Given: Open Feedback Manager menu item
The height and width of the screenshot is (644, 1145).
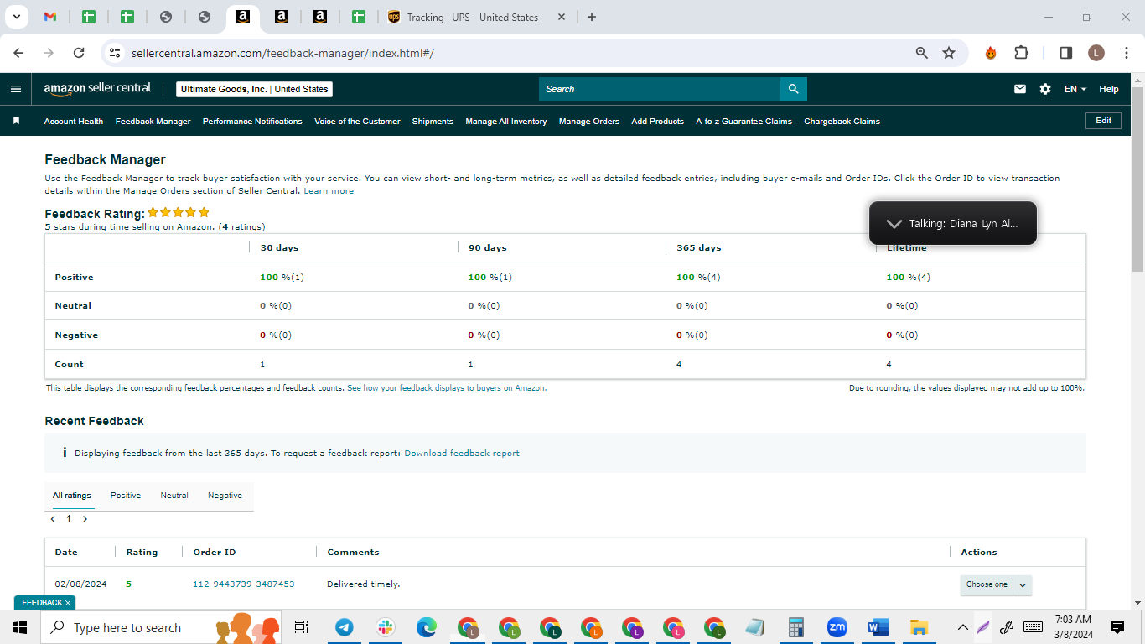Looking at the screenshot, I should pos(153,122).
